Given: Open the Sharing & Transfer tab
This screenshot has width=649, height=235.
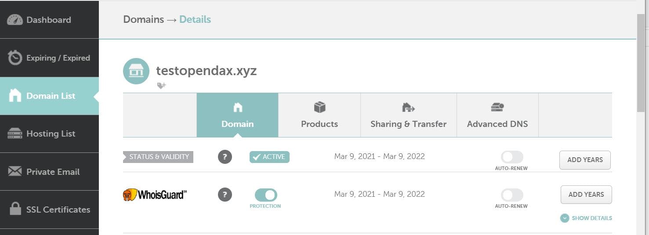Looking at the screenshot, I should (x=409, y=115).
